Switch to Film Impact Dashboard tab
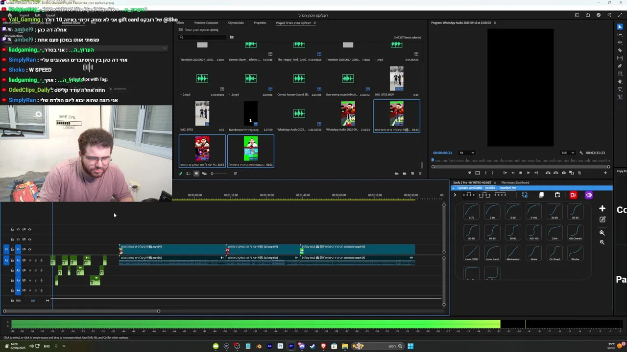This screenshot has width=627, height=352. (x=515, y=182)
